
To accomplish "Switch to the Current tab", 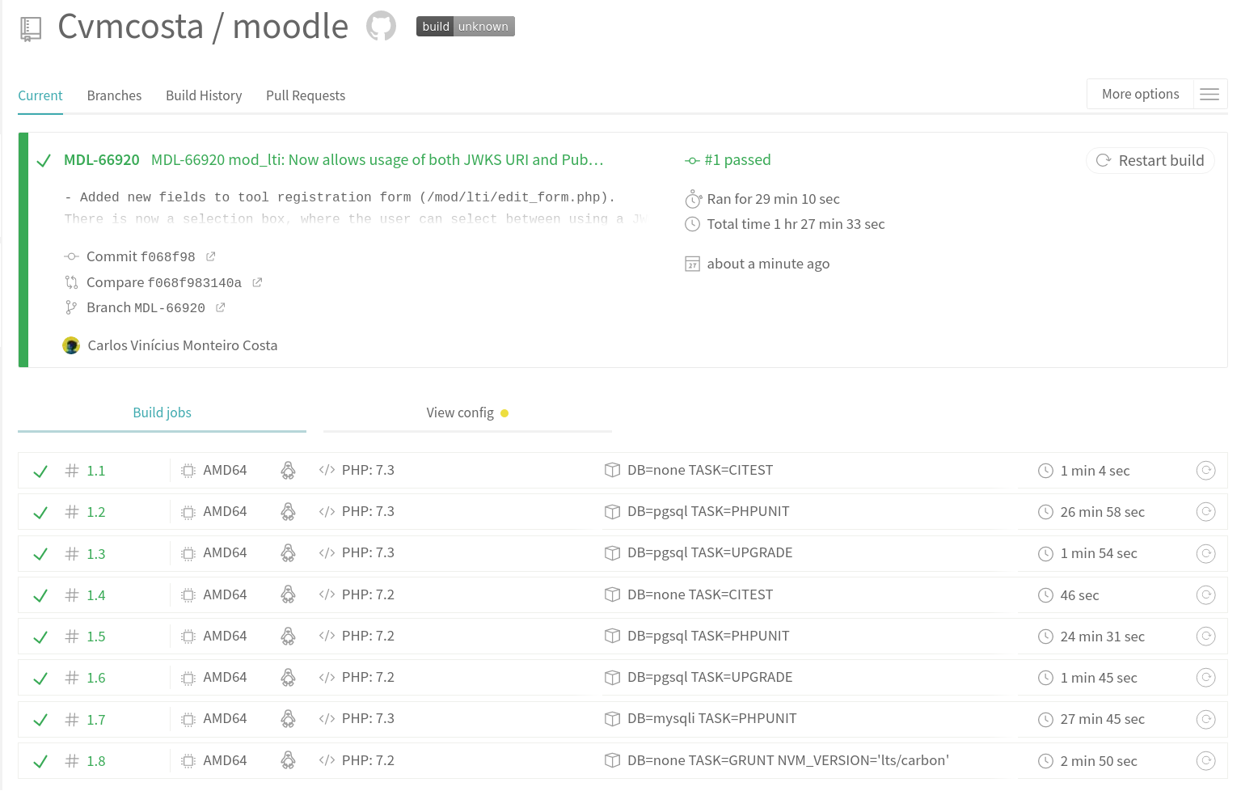I will pyautogui.click(x=40, y=95).
